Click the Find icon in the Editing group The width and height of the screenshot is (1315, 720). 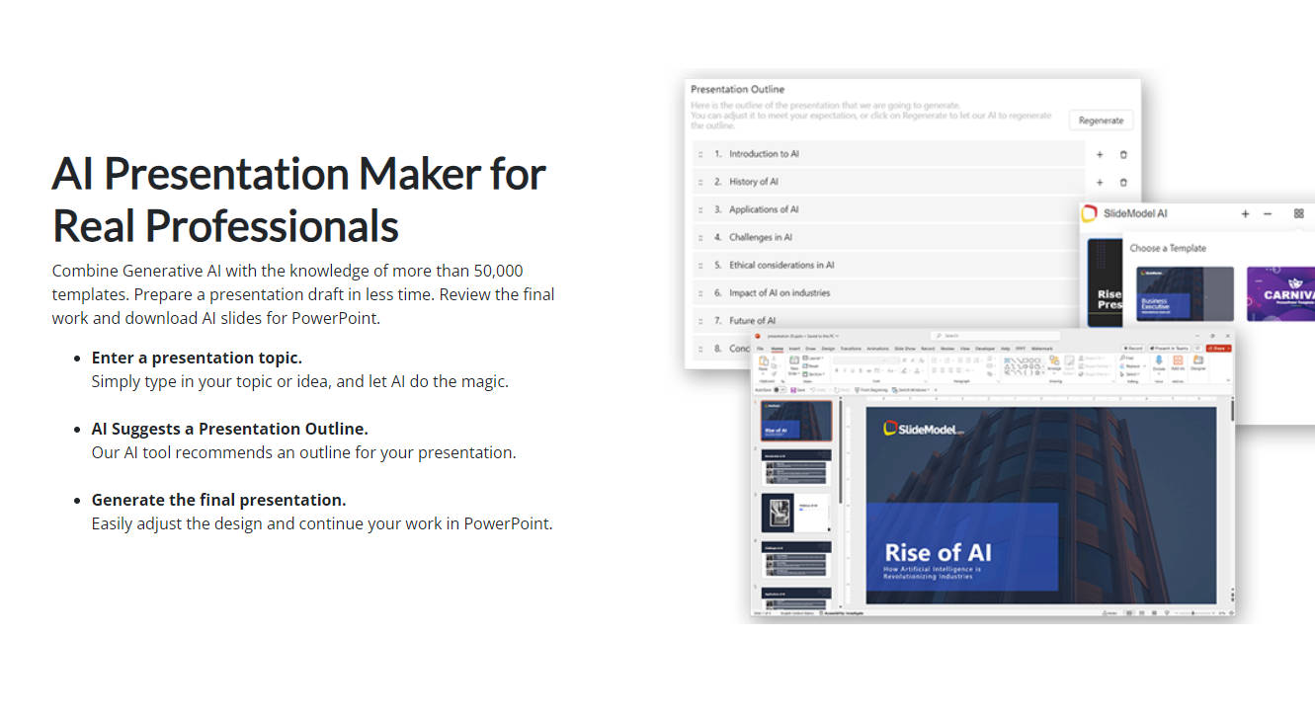tap(1122, 358)
